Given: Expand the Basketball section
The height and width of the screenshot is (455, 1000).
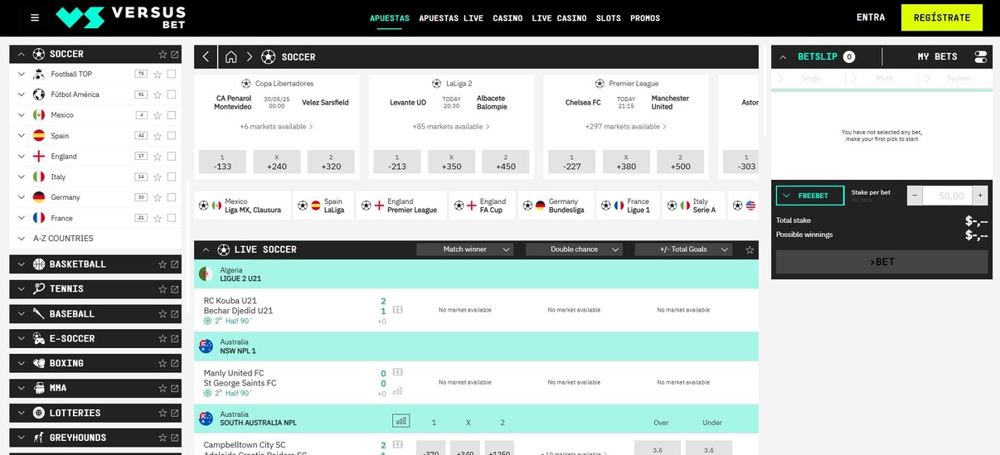Looking at the screenshot, I should [x=21, y=264].
